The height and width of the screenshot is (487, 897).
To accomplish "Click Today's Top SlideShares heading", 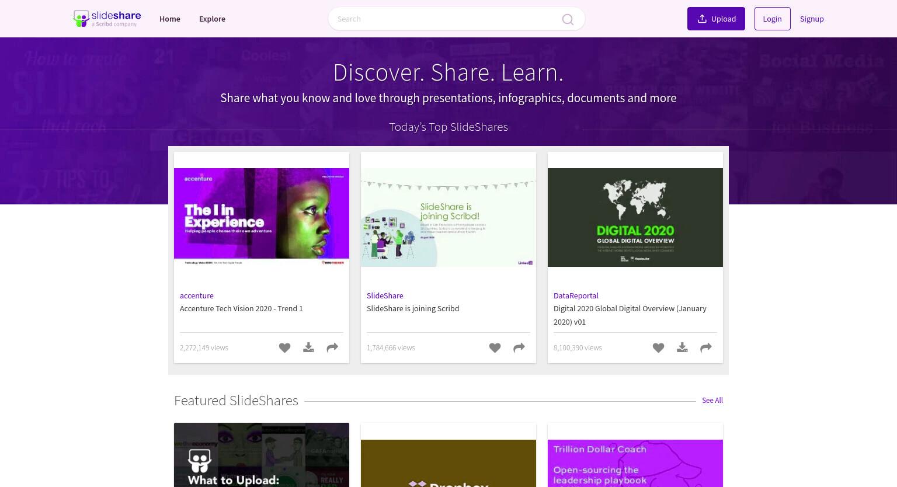I will click(448, 127).
